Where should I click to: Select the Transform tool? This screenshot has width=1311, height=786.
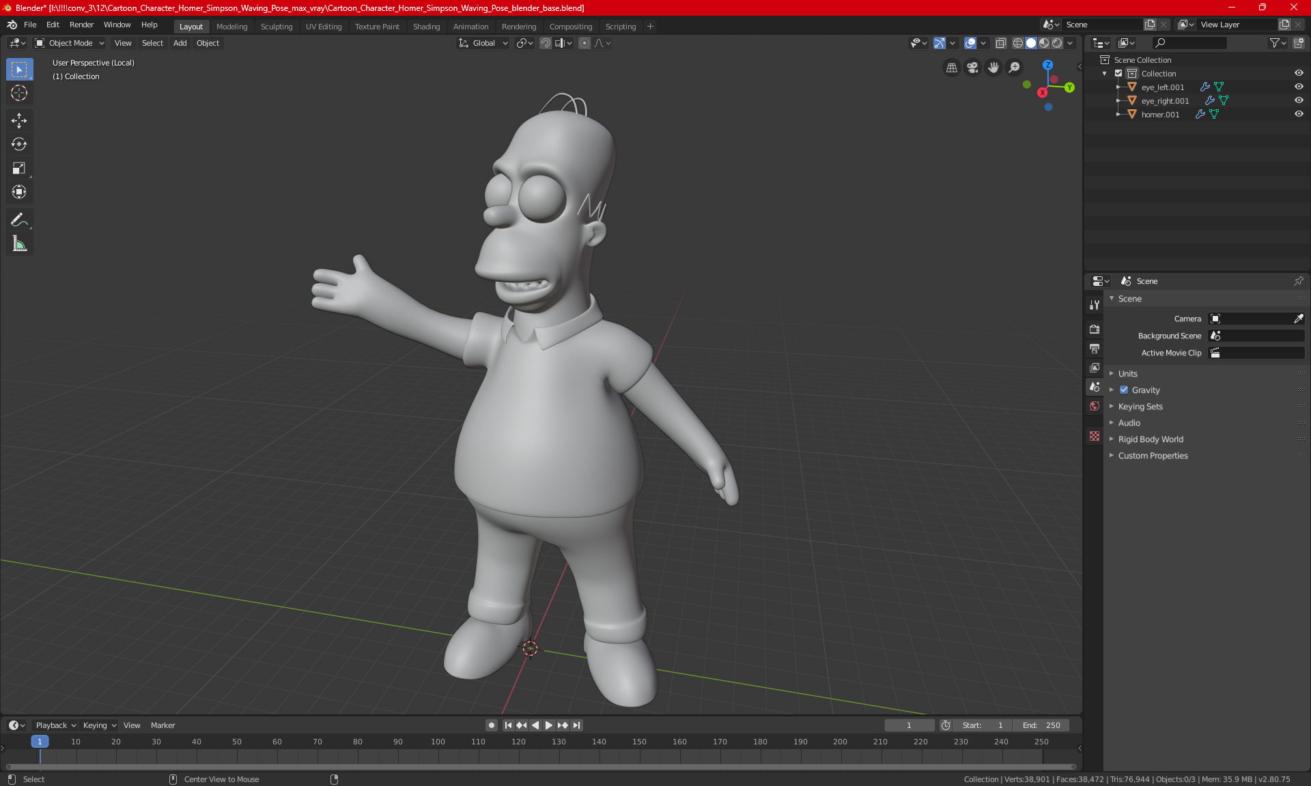19,192
